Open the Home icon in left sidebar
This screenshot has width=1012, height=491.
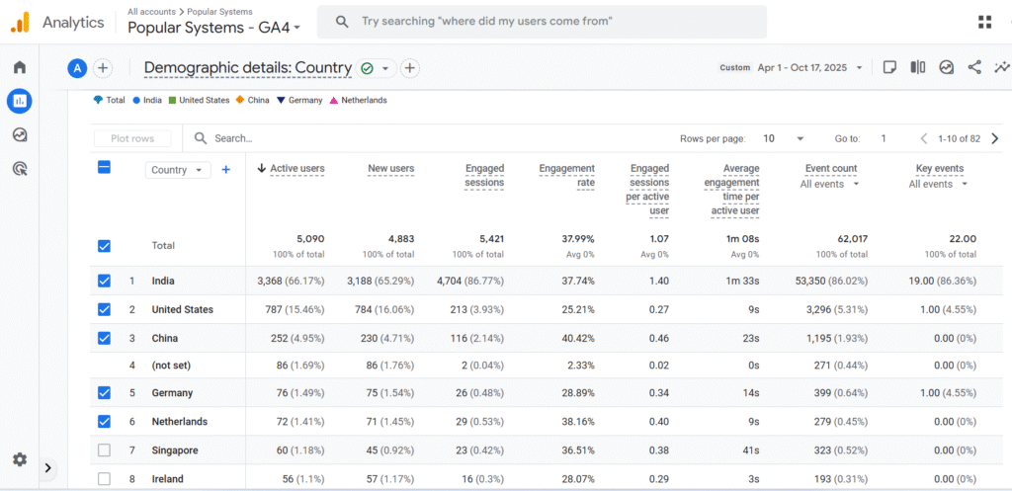pos(19,68)
